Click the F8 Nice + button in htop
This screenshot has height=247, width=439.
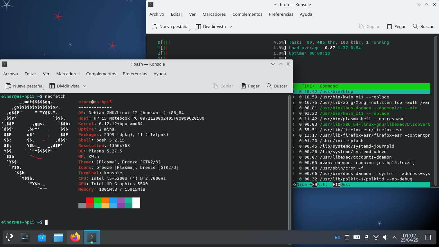(302, 185)
